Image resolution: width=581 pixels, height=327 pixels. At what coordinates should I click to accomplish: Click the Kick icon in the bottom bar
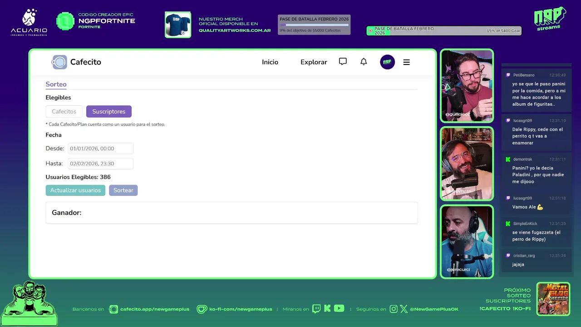[x=327, y=309]
